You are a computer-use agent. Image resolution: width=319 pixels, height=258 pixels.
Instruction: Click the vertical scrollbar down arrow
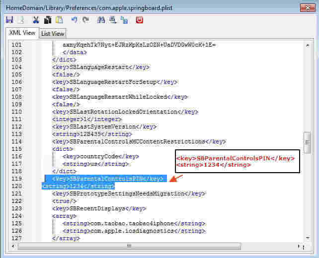308,238
